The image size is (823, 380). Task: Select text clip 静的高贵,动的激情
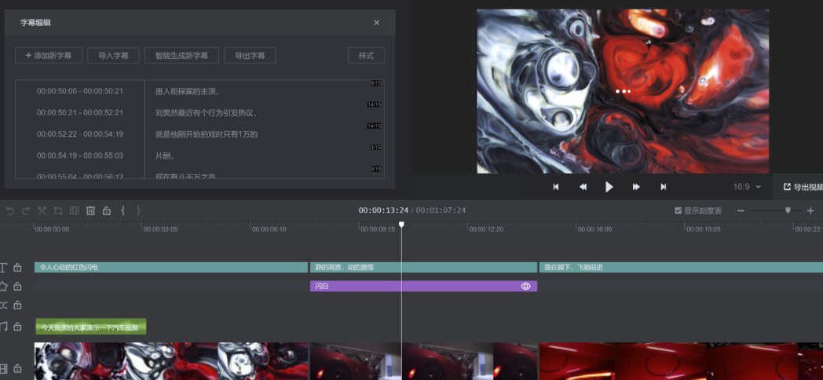(x=423, y=268)
